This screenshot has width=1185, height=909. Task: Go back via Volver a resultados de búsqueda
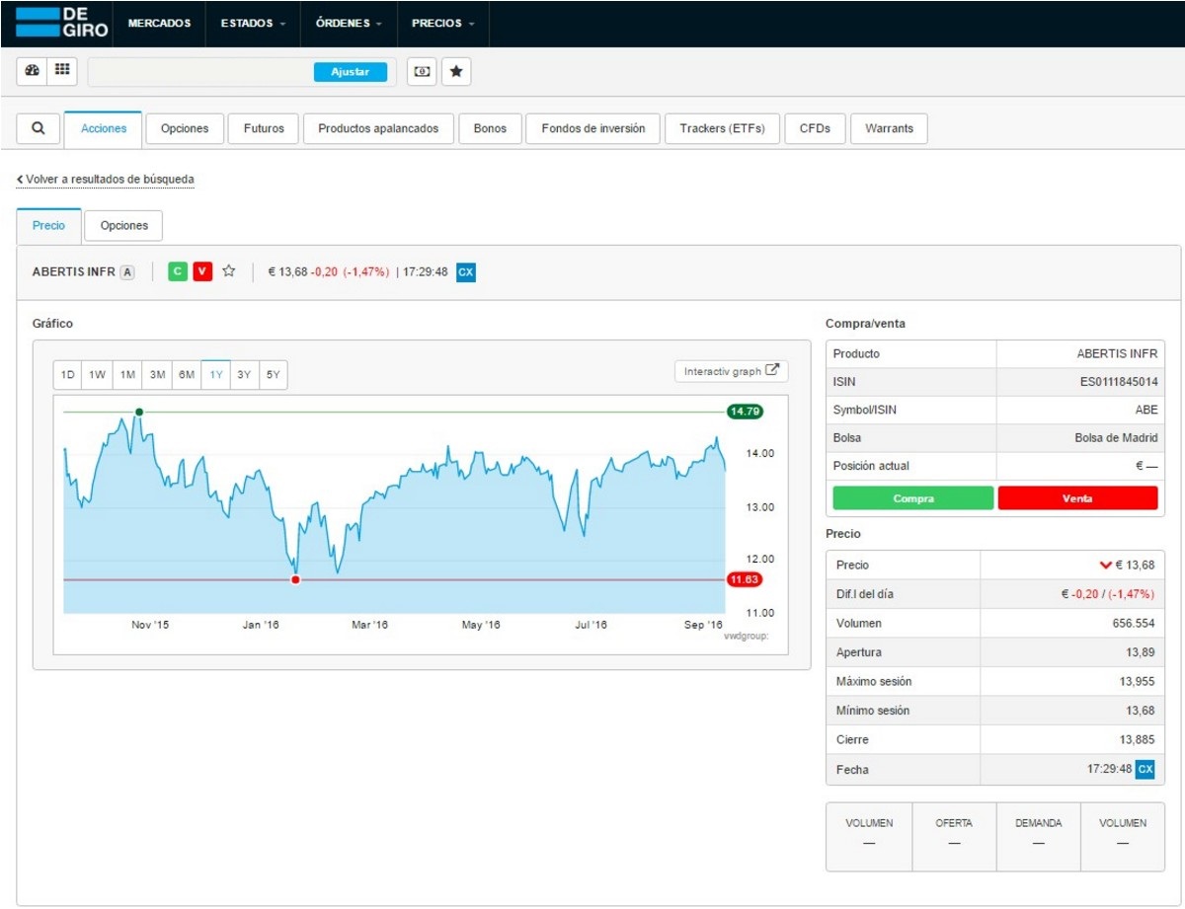tap(106, 180)
